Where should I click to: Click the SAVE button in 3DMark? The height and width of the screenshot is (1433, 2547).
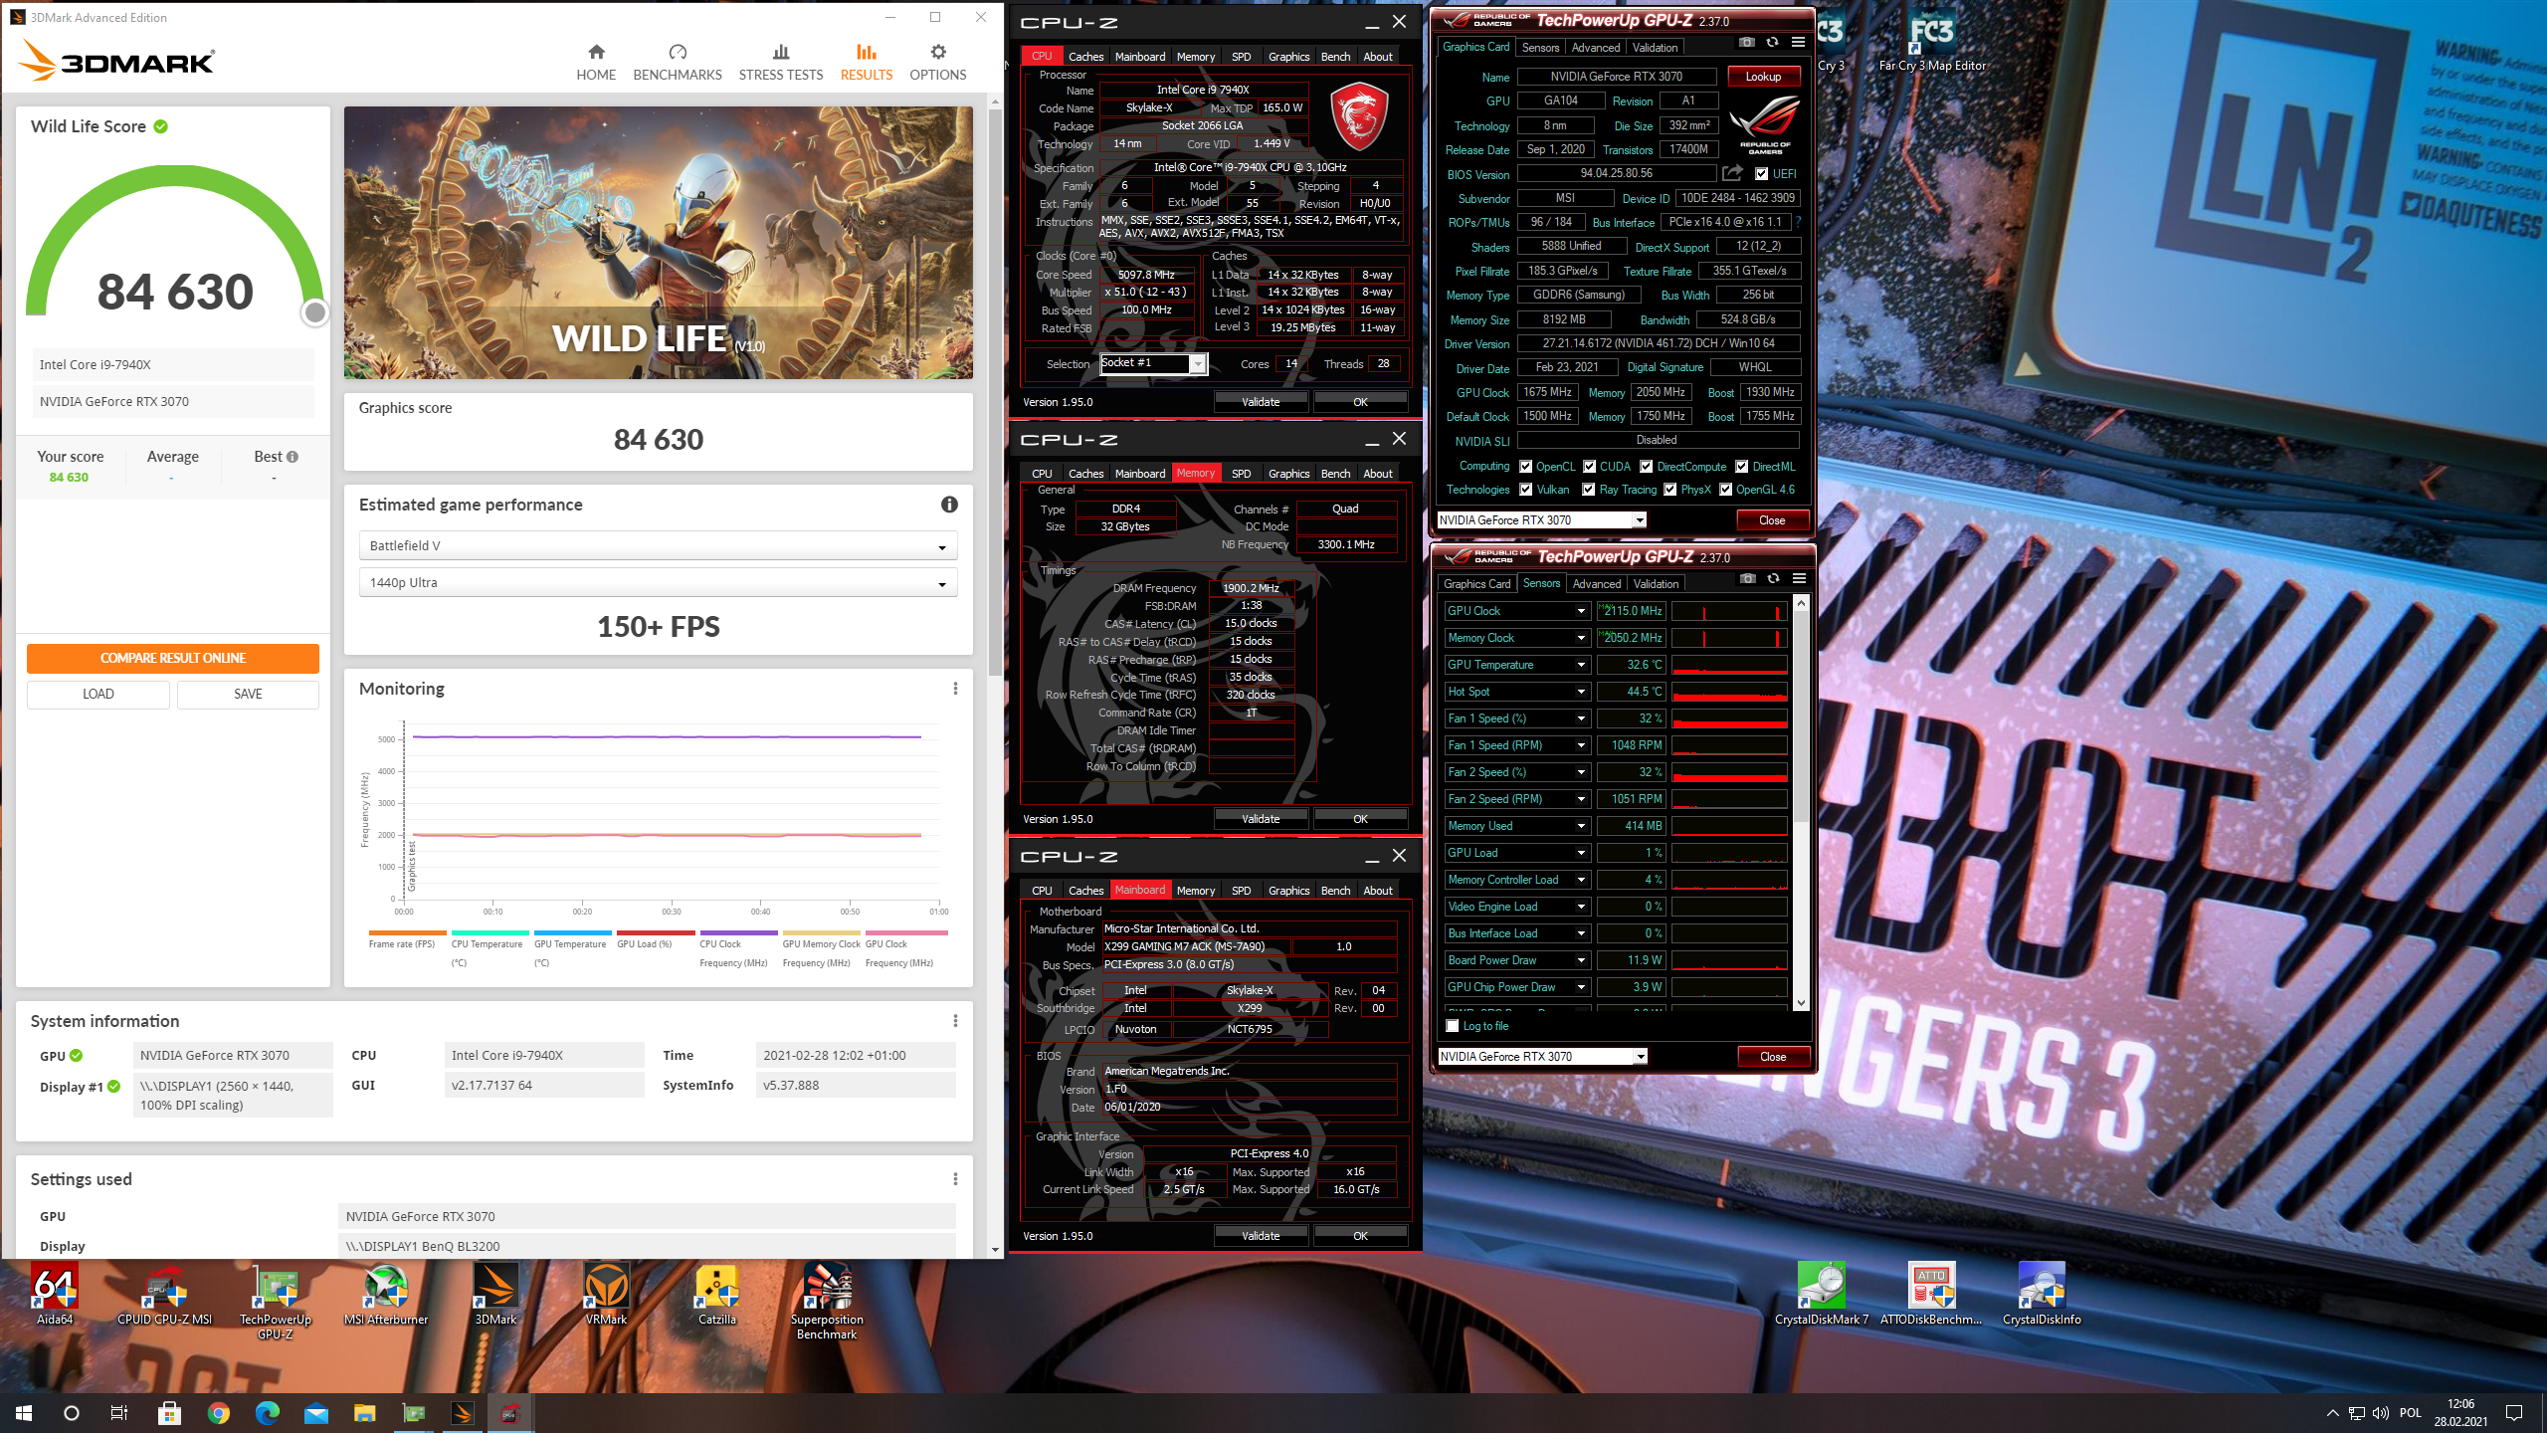(248, 694)
